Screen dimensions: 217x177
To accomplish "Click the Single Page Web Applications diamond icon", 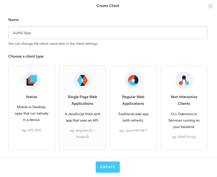I will (82, 80).
